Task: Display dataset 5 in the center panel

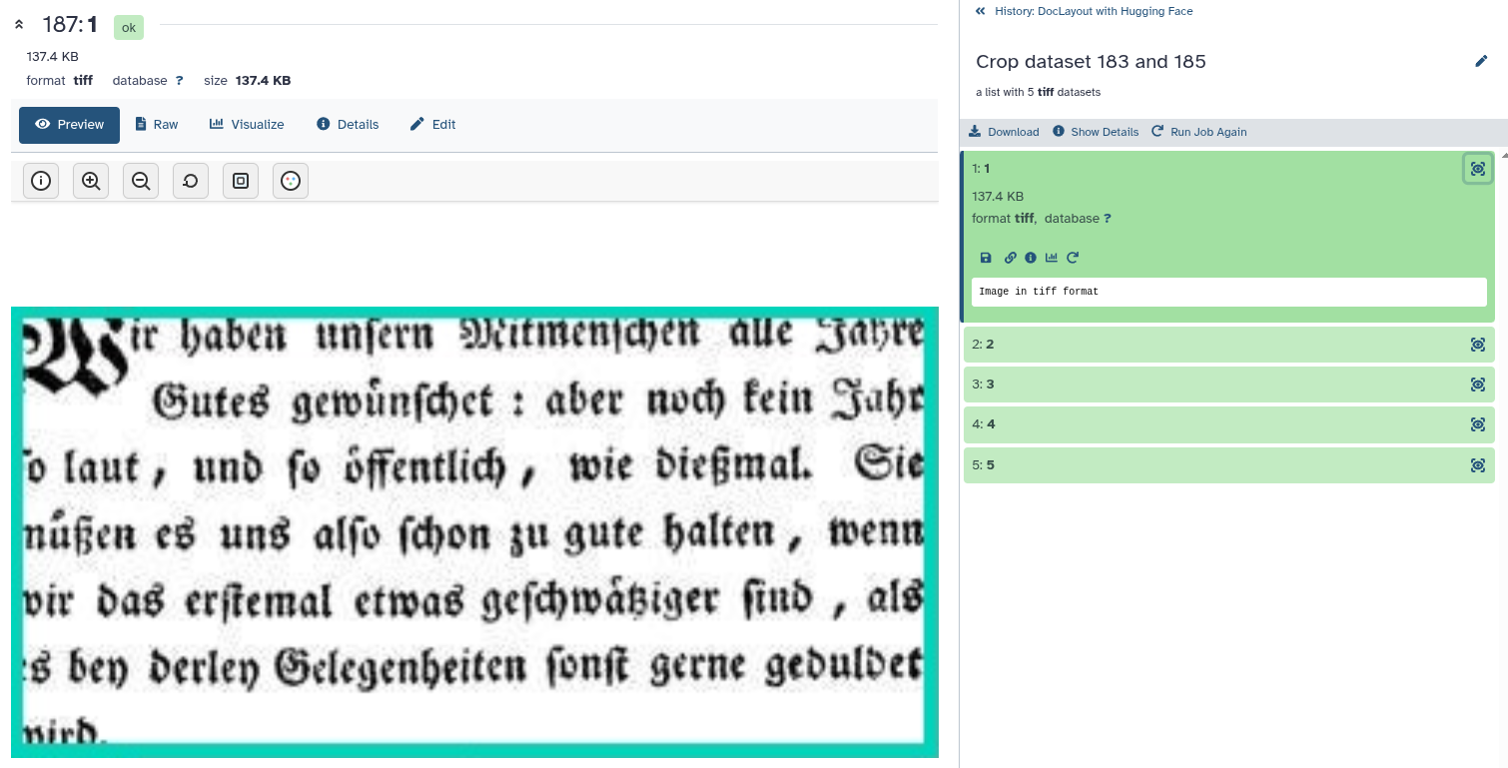Action: tap(1477, 464)
